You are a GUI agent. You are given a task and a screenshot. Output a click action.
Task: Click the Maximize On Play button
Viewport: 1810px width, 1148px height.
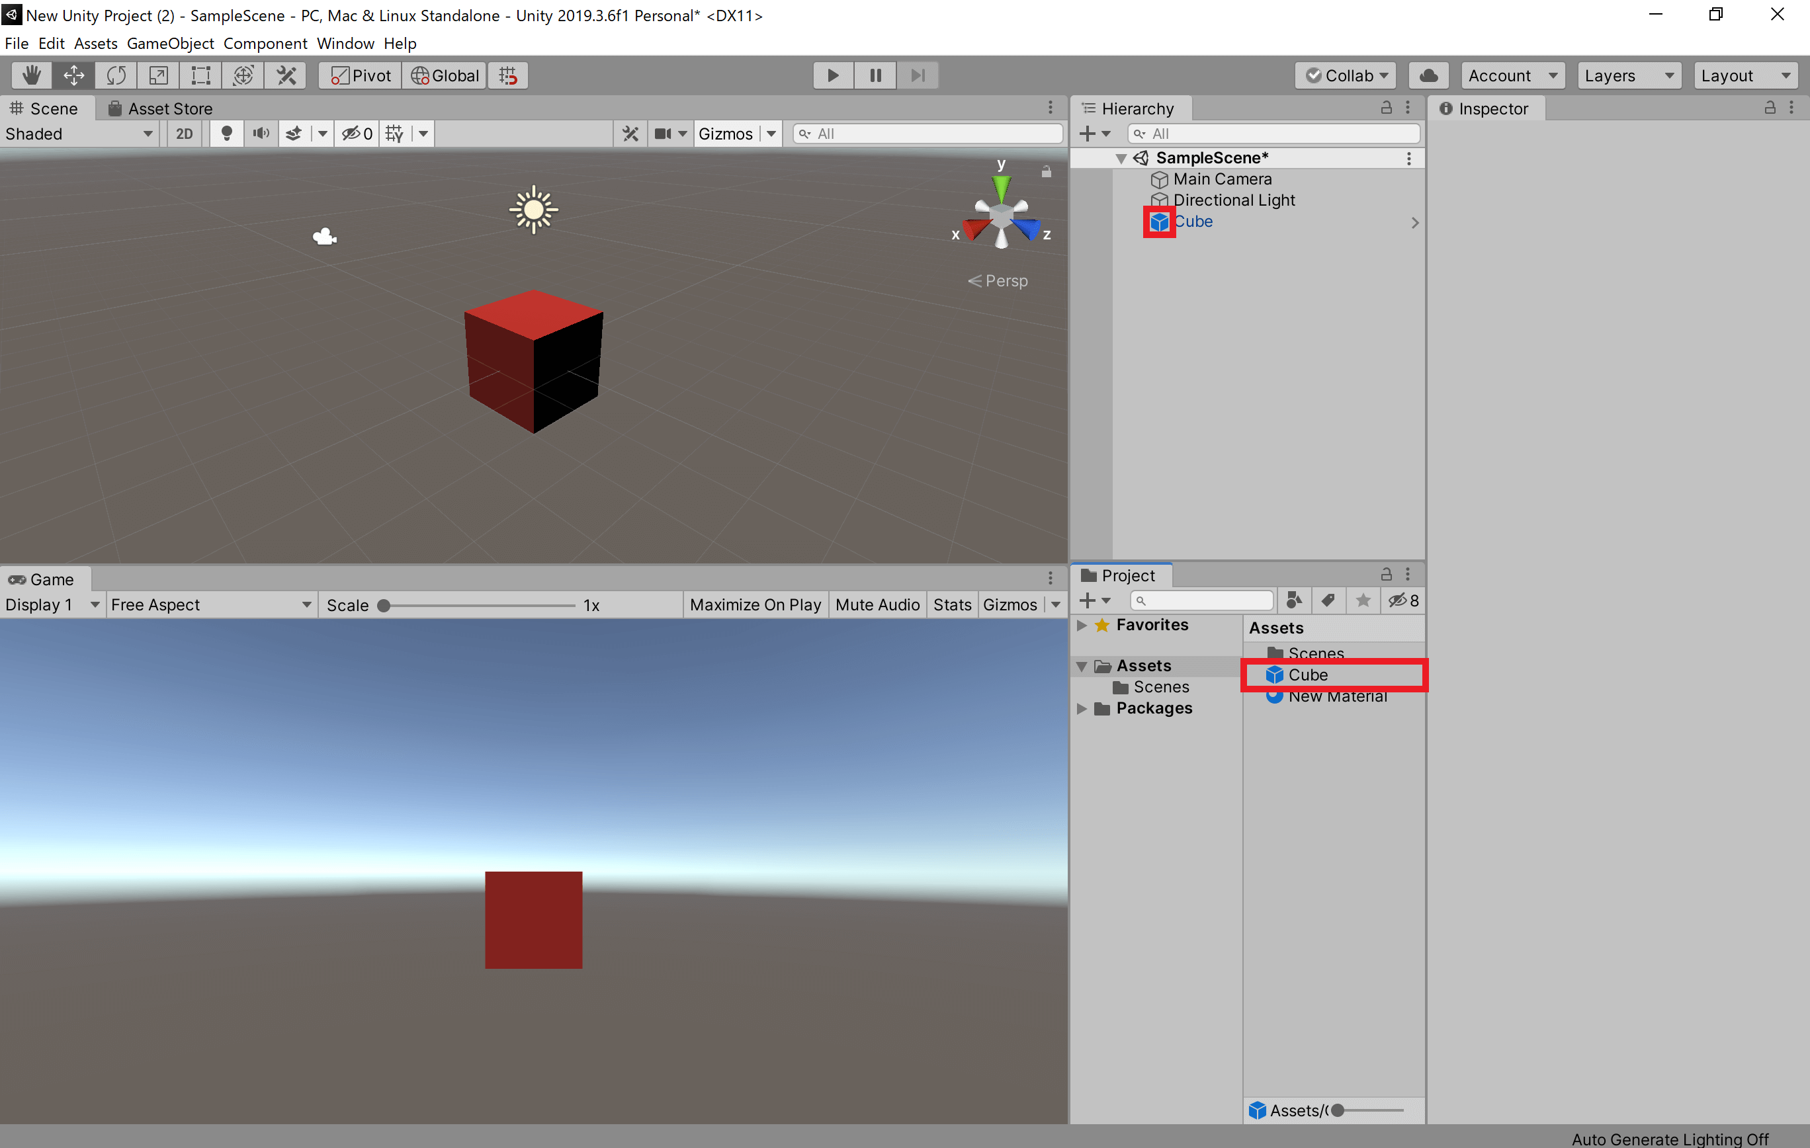pyautogui.click(x=755, y=604)
